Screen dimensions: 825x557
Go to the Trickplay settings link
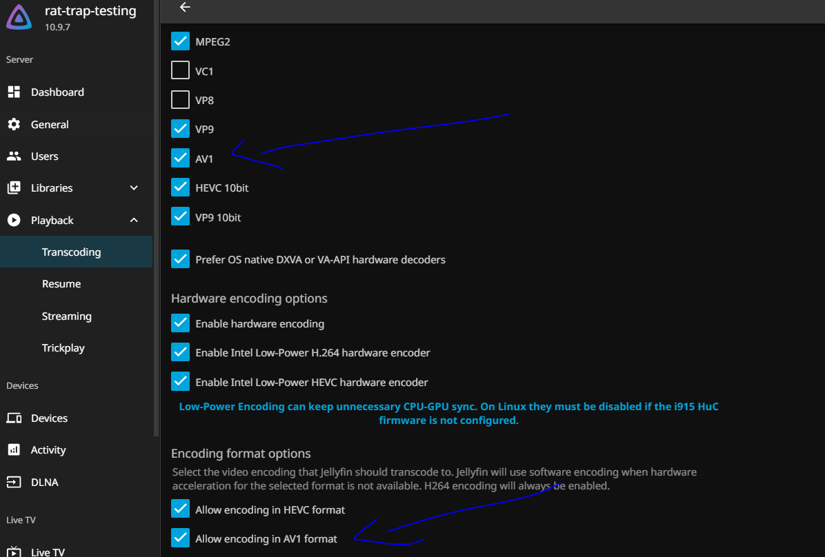pos(63,348)
